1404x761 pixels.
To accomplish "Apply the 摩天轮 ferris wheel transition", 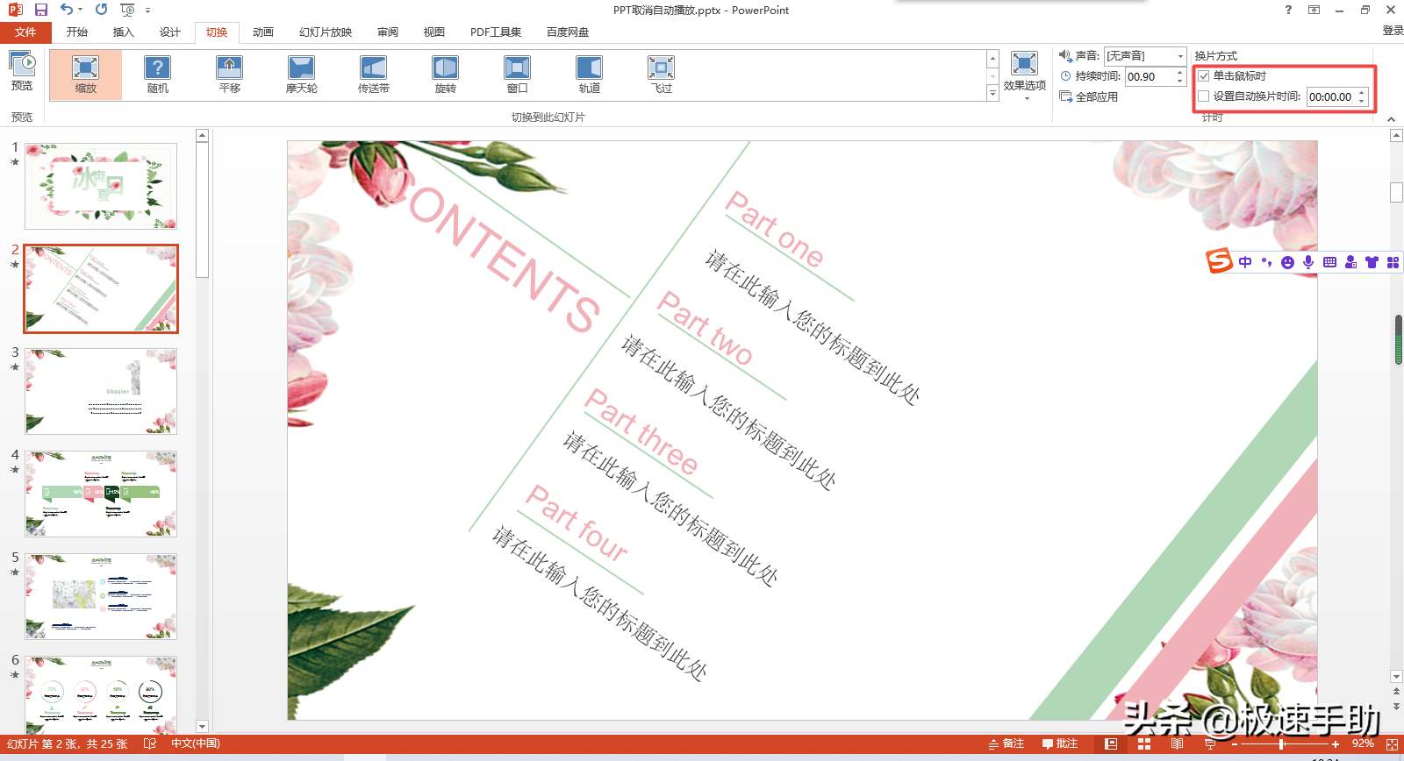I will point(302,75).
